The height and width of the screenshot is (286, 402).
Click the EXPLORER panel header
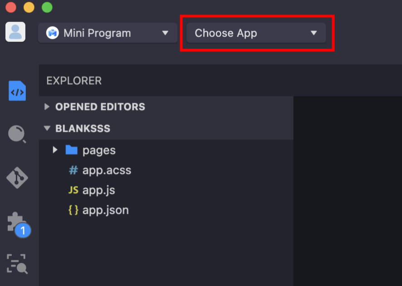click(x=74, y=81)
